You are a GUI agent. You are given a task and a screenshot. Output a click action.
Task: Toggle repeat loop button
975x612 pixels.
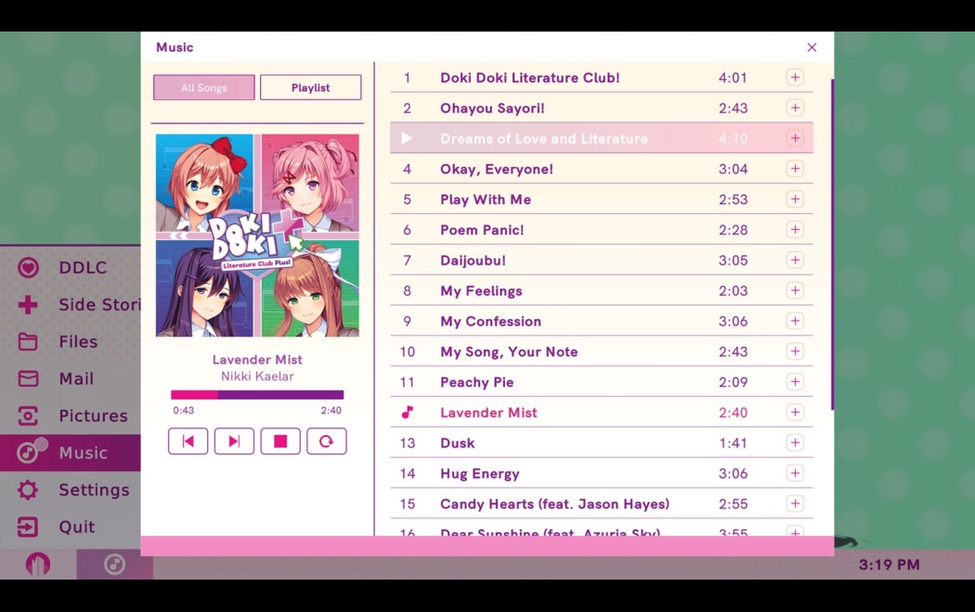(327, 441)
